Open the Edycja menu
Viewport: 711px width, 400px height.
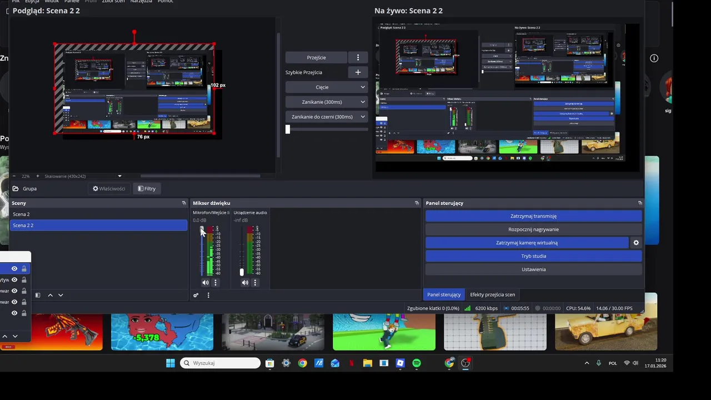pyautogui.click(x=32, y=2)
